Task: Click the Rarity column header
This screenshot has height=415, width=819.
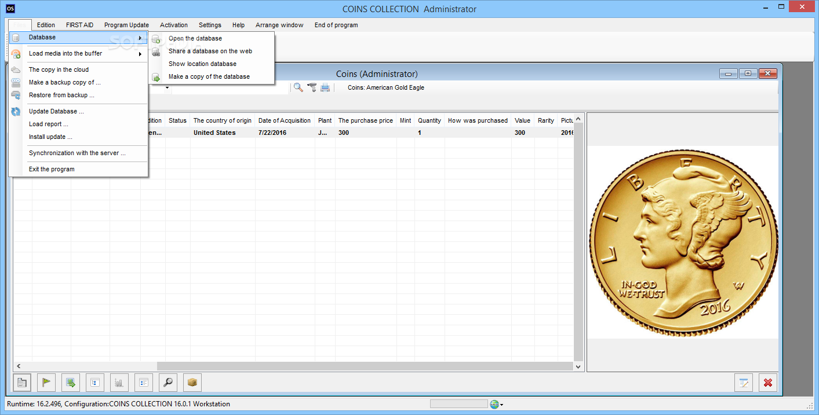Action: pyautogui.click(x=546, y=120)
